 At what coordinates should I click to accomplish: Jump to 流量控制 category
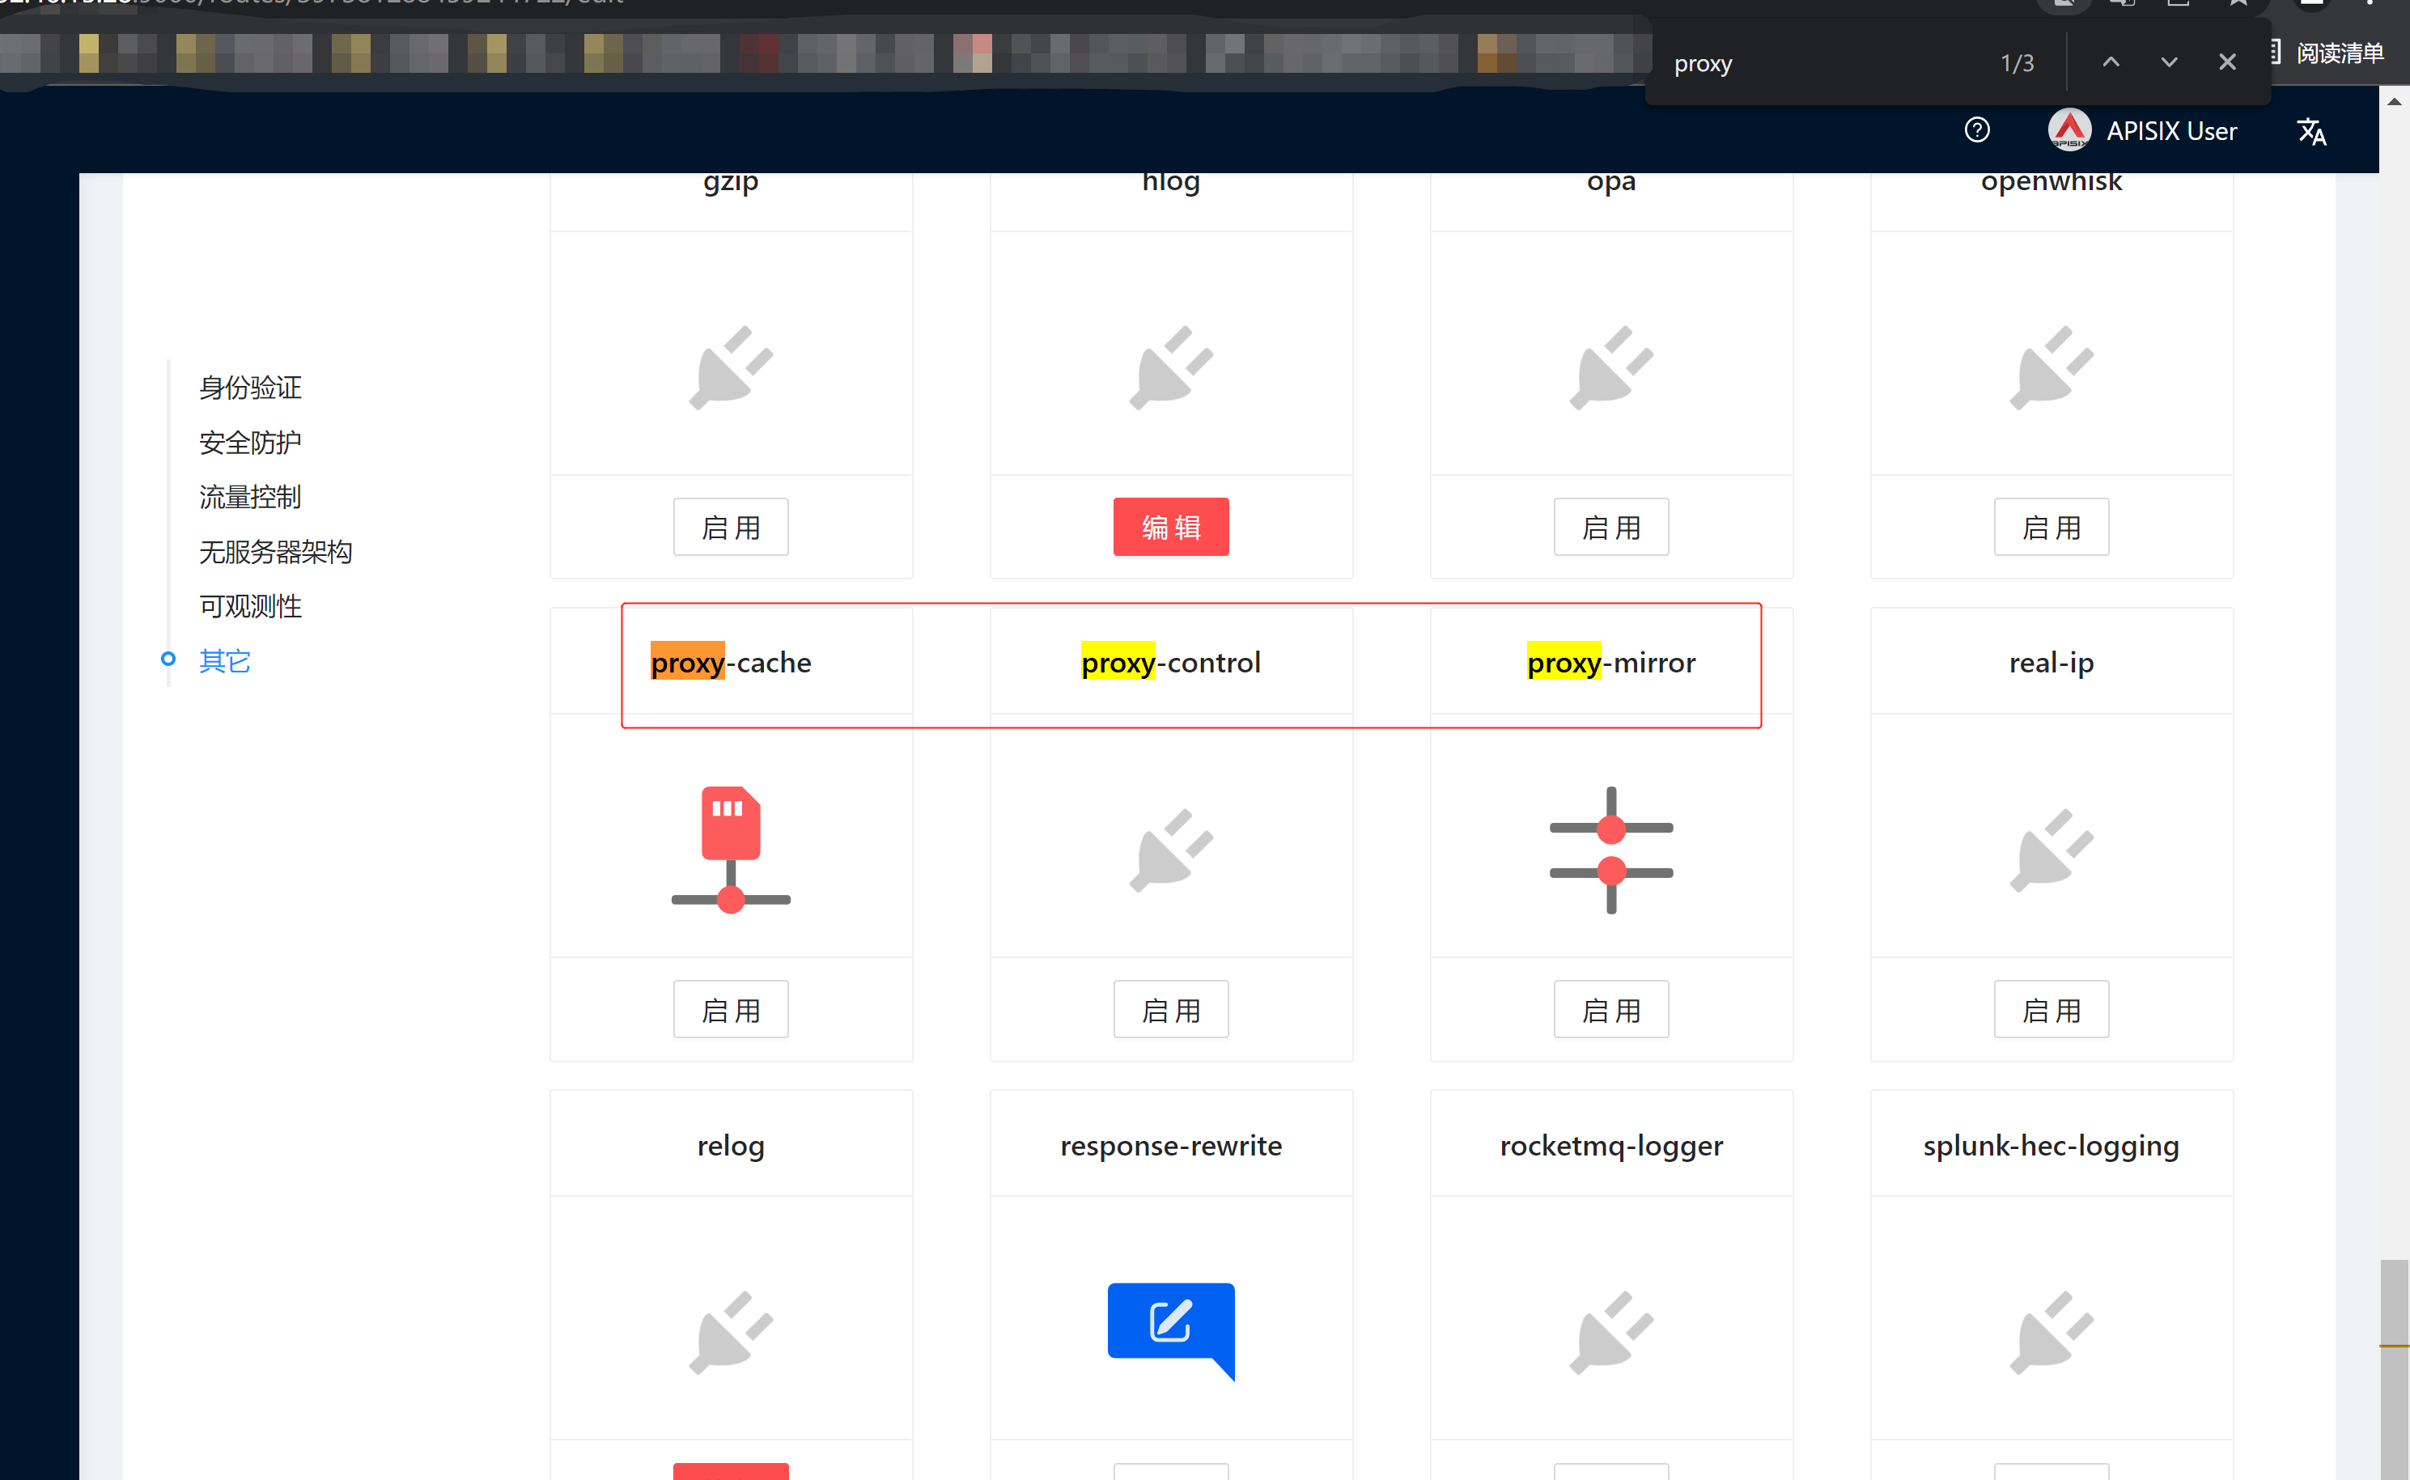click(x=251, y=498)
